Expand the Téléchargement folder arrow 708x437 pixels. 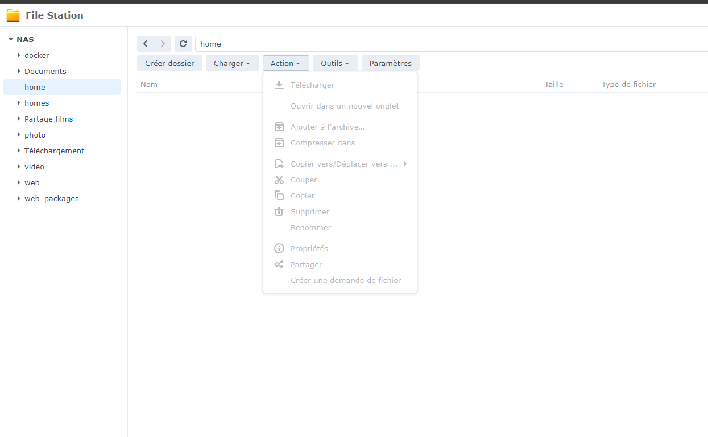pyautogui.click(x=19, y=151)
